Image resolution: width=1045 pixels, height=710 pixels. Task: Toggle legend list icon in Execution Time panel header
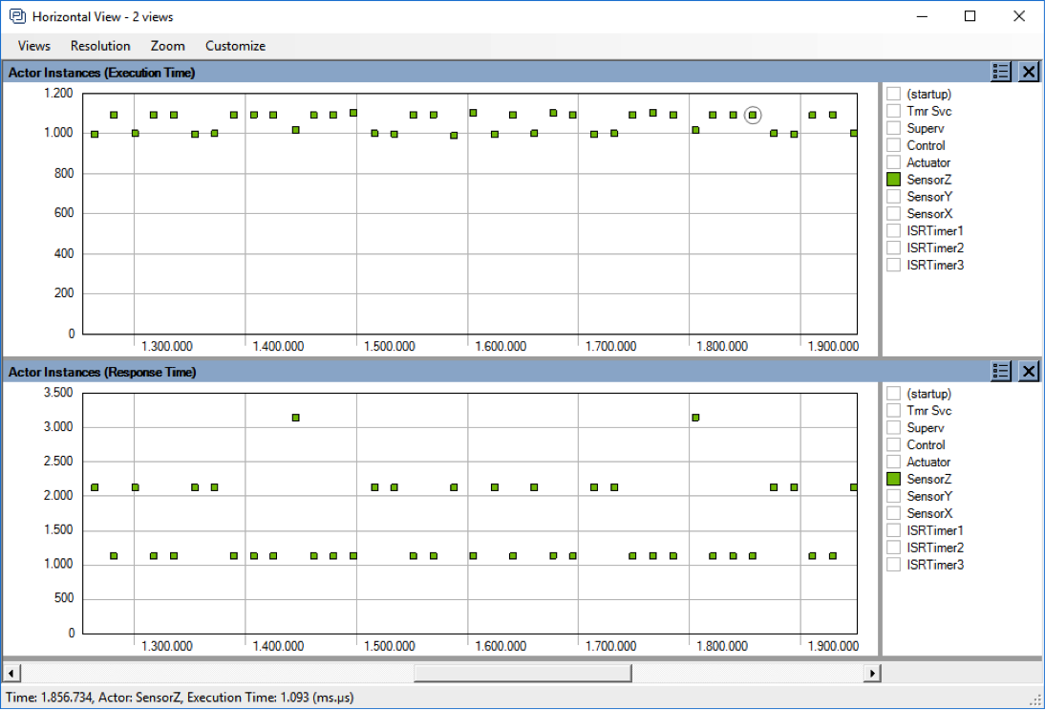coord(1000,72)
